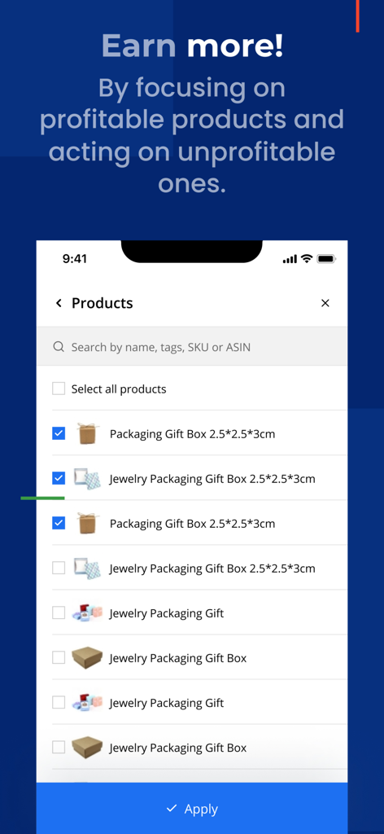Check the unticked Jewelry Packaging Gift Box 2.5*2.5*3cm item
Screen dimensions: 384x834
point(59,568)
